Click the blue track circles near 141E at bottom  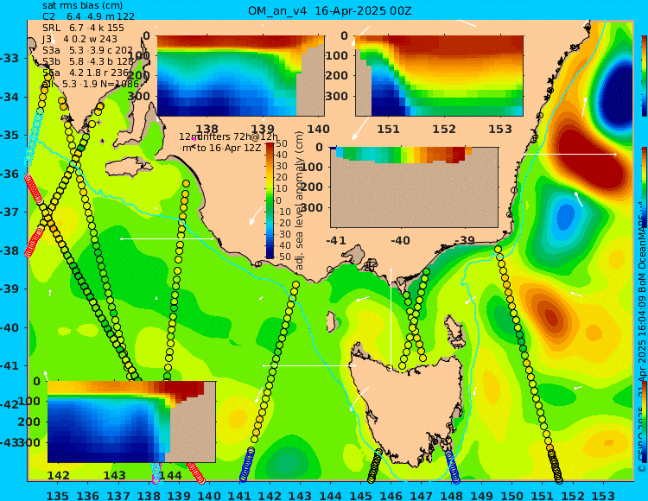click(x=247, y=465)
